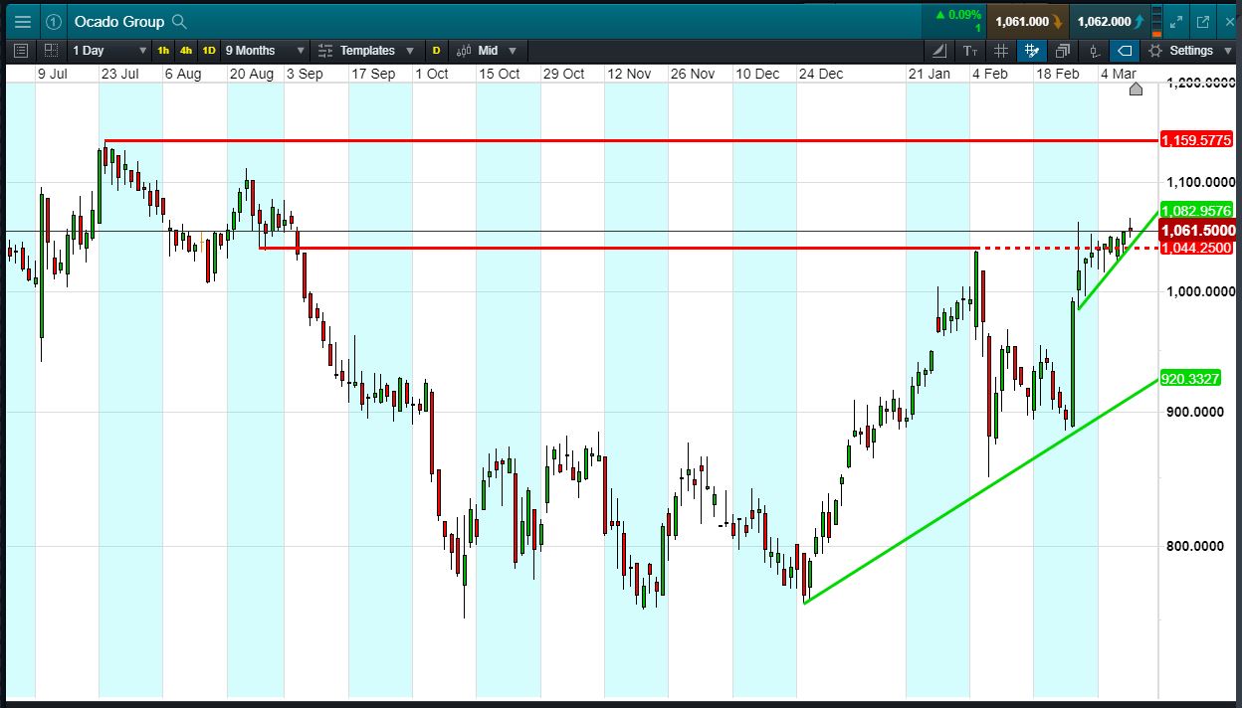Open the 9 Months range dropdown
Screen dimensions: 1242x708
coord(264,50)
